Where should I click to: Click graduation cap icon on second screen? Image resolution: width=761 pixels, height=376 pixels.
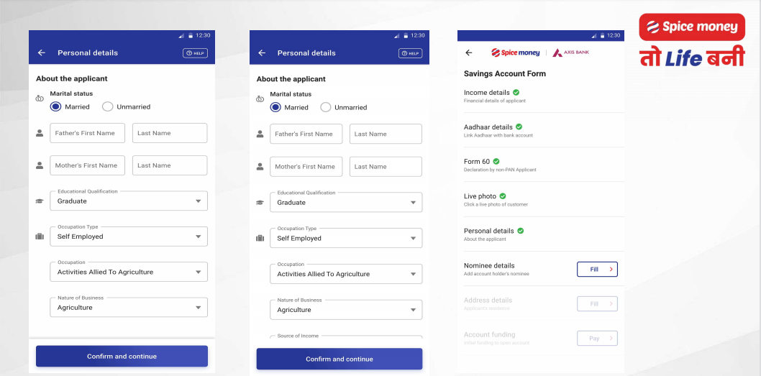tap(260, 203)
